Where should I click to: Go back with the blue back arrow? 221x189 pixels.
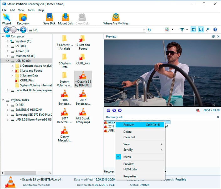click(x=7, y=30)
